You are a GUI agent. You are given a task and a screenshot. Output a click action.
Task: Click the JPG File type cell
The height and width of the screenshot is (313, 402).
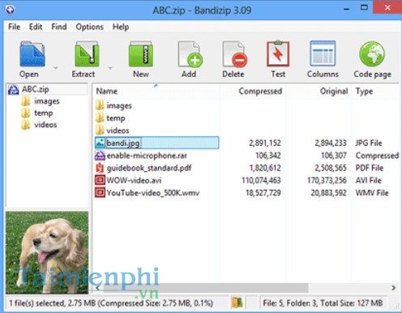point(369,143)
